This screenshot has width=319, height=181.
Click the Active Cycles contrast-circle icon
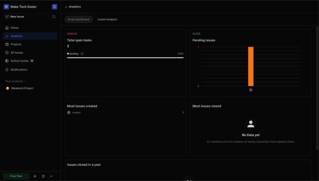[x=7, y=61]
